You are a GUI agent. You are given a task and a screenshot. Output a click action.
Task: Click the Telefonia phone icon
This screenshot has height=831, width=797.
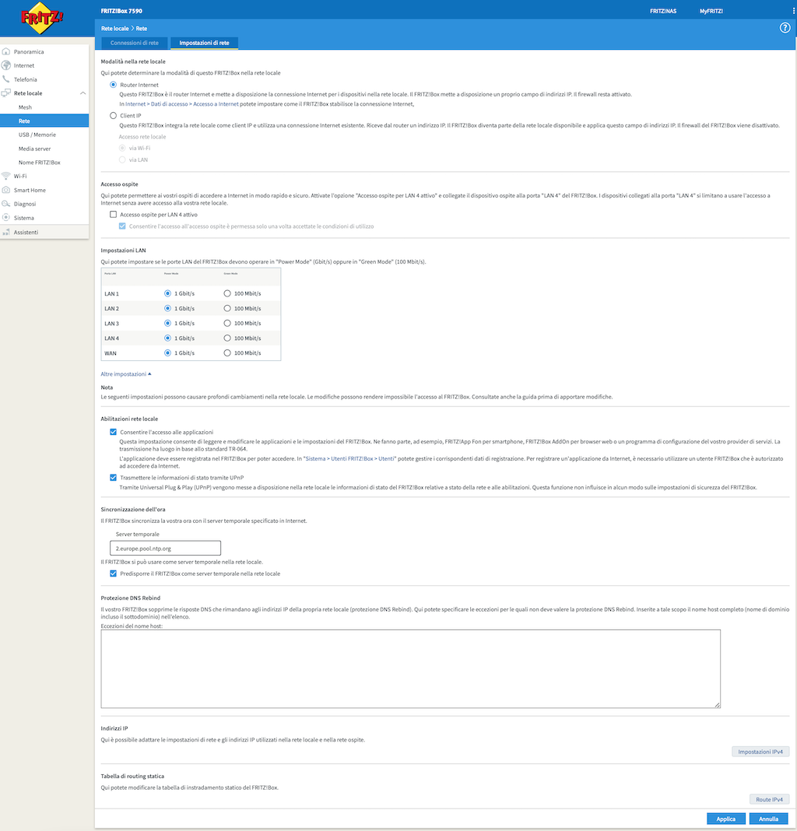(6, 79)
